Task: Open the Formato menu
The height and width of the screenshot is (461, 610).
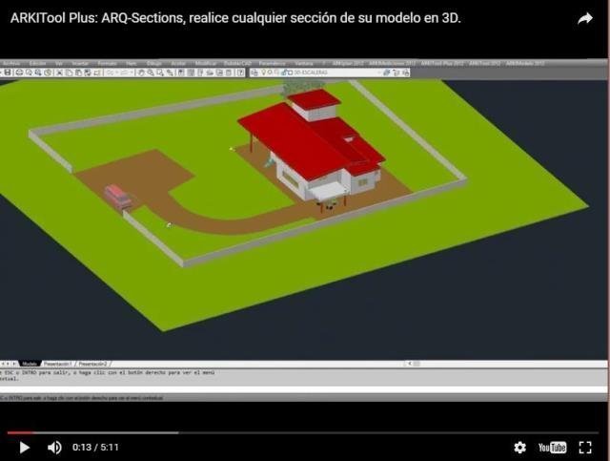Action: [108, 63]
